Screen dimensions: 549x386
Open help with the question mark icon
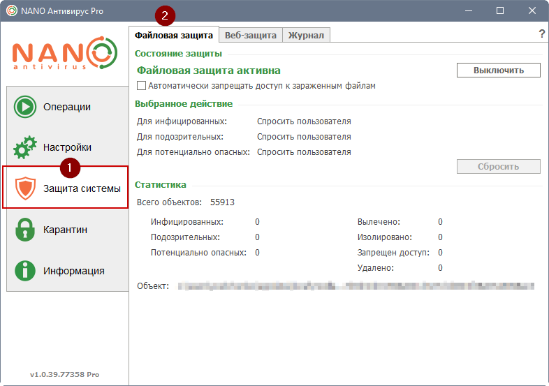541,34
